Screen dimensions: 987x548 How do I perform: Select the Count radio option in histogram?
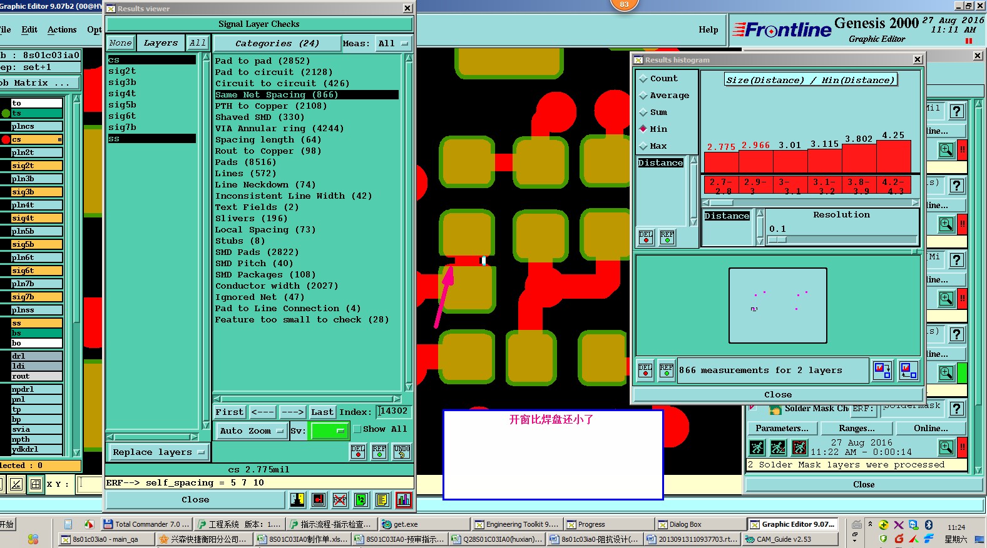(643, 79)
